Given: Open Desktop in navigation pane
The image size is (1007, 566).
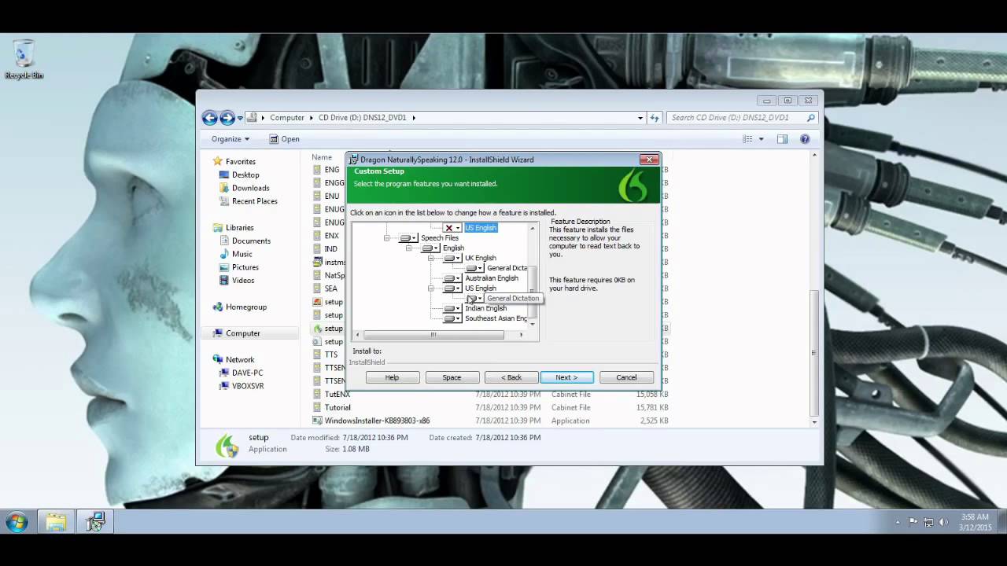Looking at the screenshot, I should click(x=245, y=175).
